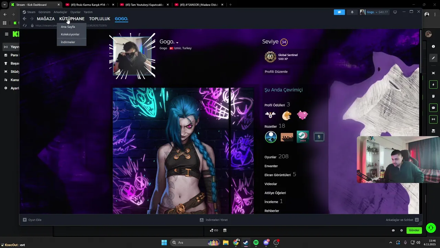
Task: Open the Oyunlar menu
Action: click(x=76, y=12)
